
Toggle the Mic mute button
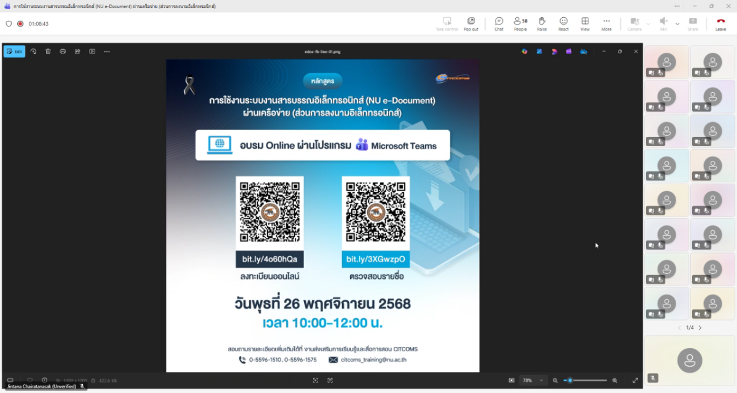point(663,23)
